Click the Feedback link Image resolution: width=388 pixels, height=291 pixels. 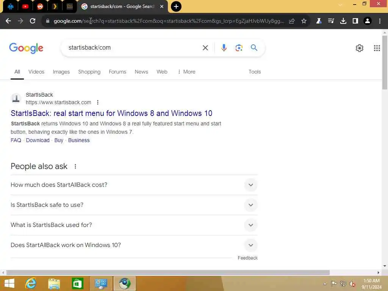click(x=247, y=258)
